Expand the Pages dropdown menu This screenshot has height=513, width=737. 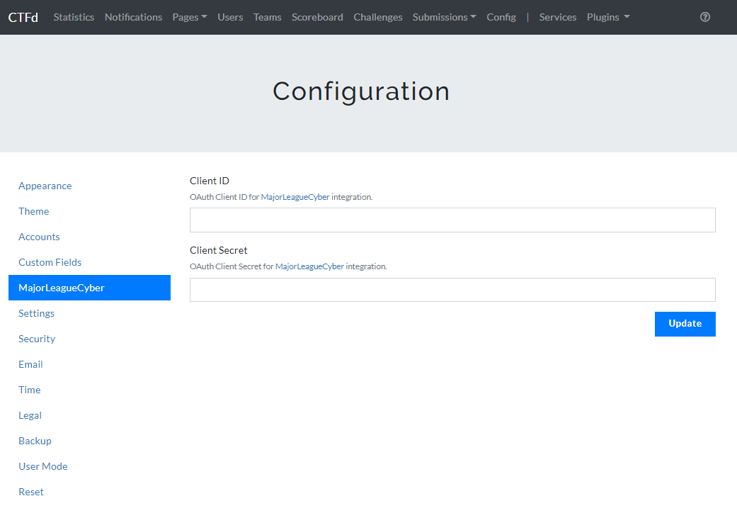click(x=189, y=17)
